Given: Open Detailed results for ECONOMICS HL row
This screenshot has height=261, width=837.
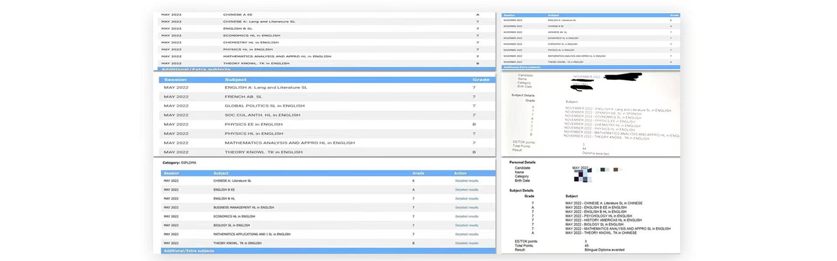Looking at the screenshot, I should [466, 217].
